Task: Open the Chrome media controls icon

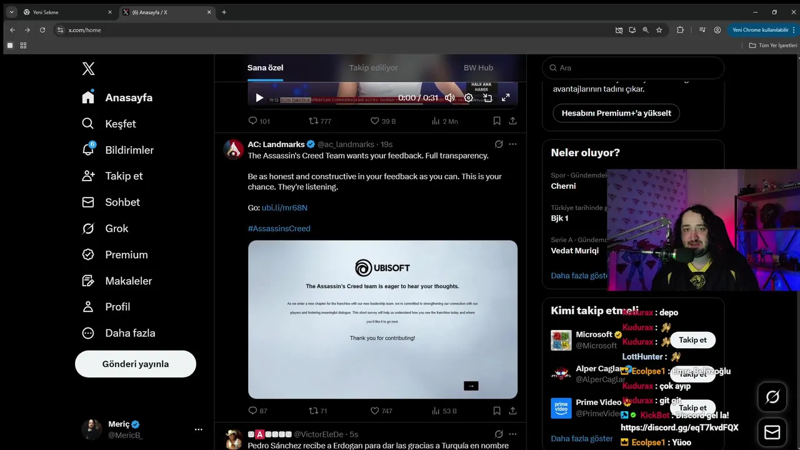Action: pyautogui.click(x=702, y=30)
